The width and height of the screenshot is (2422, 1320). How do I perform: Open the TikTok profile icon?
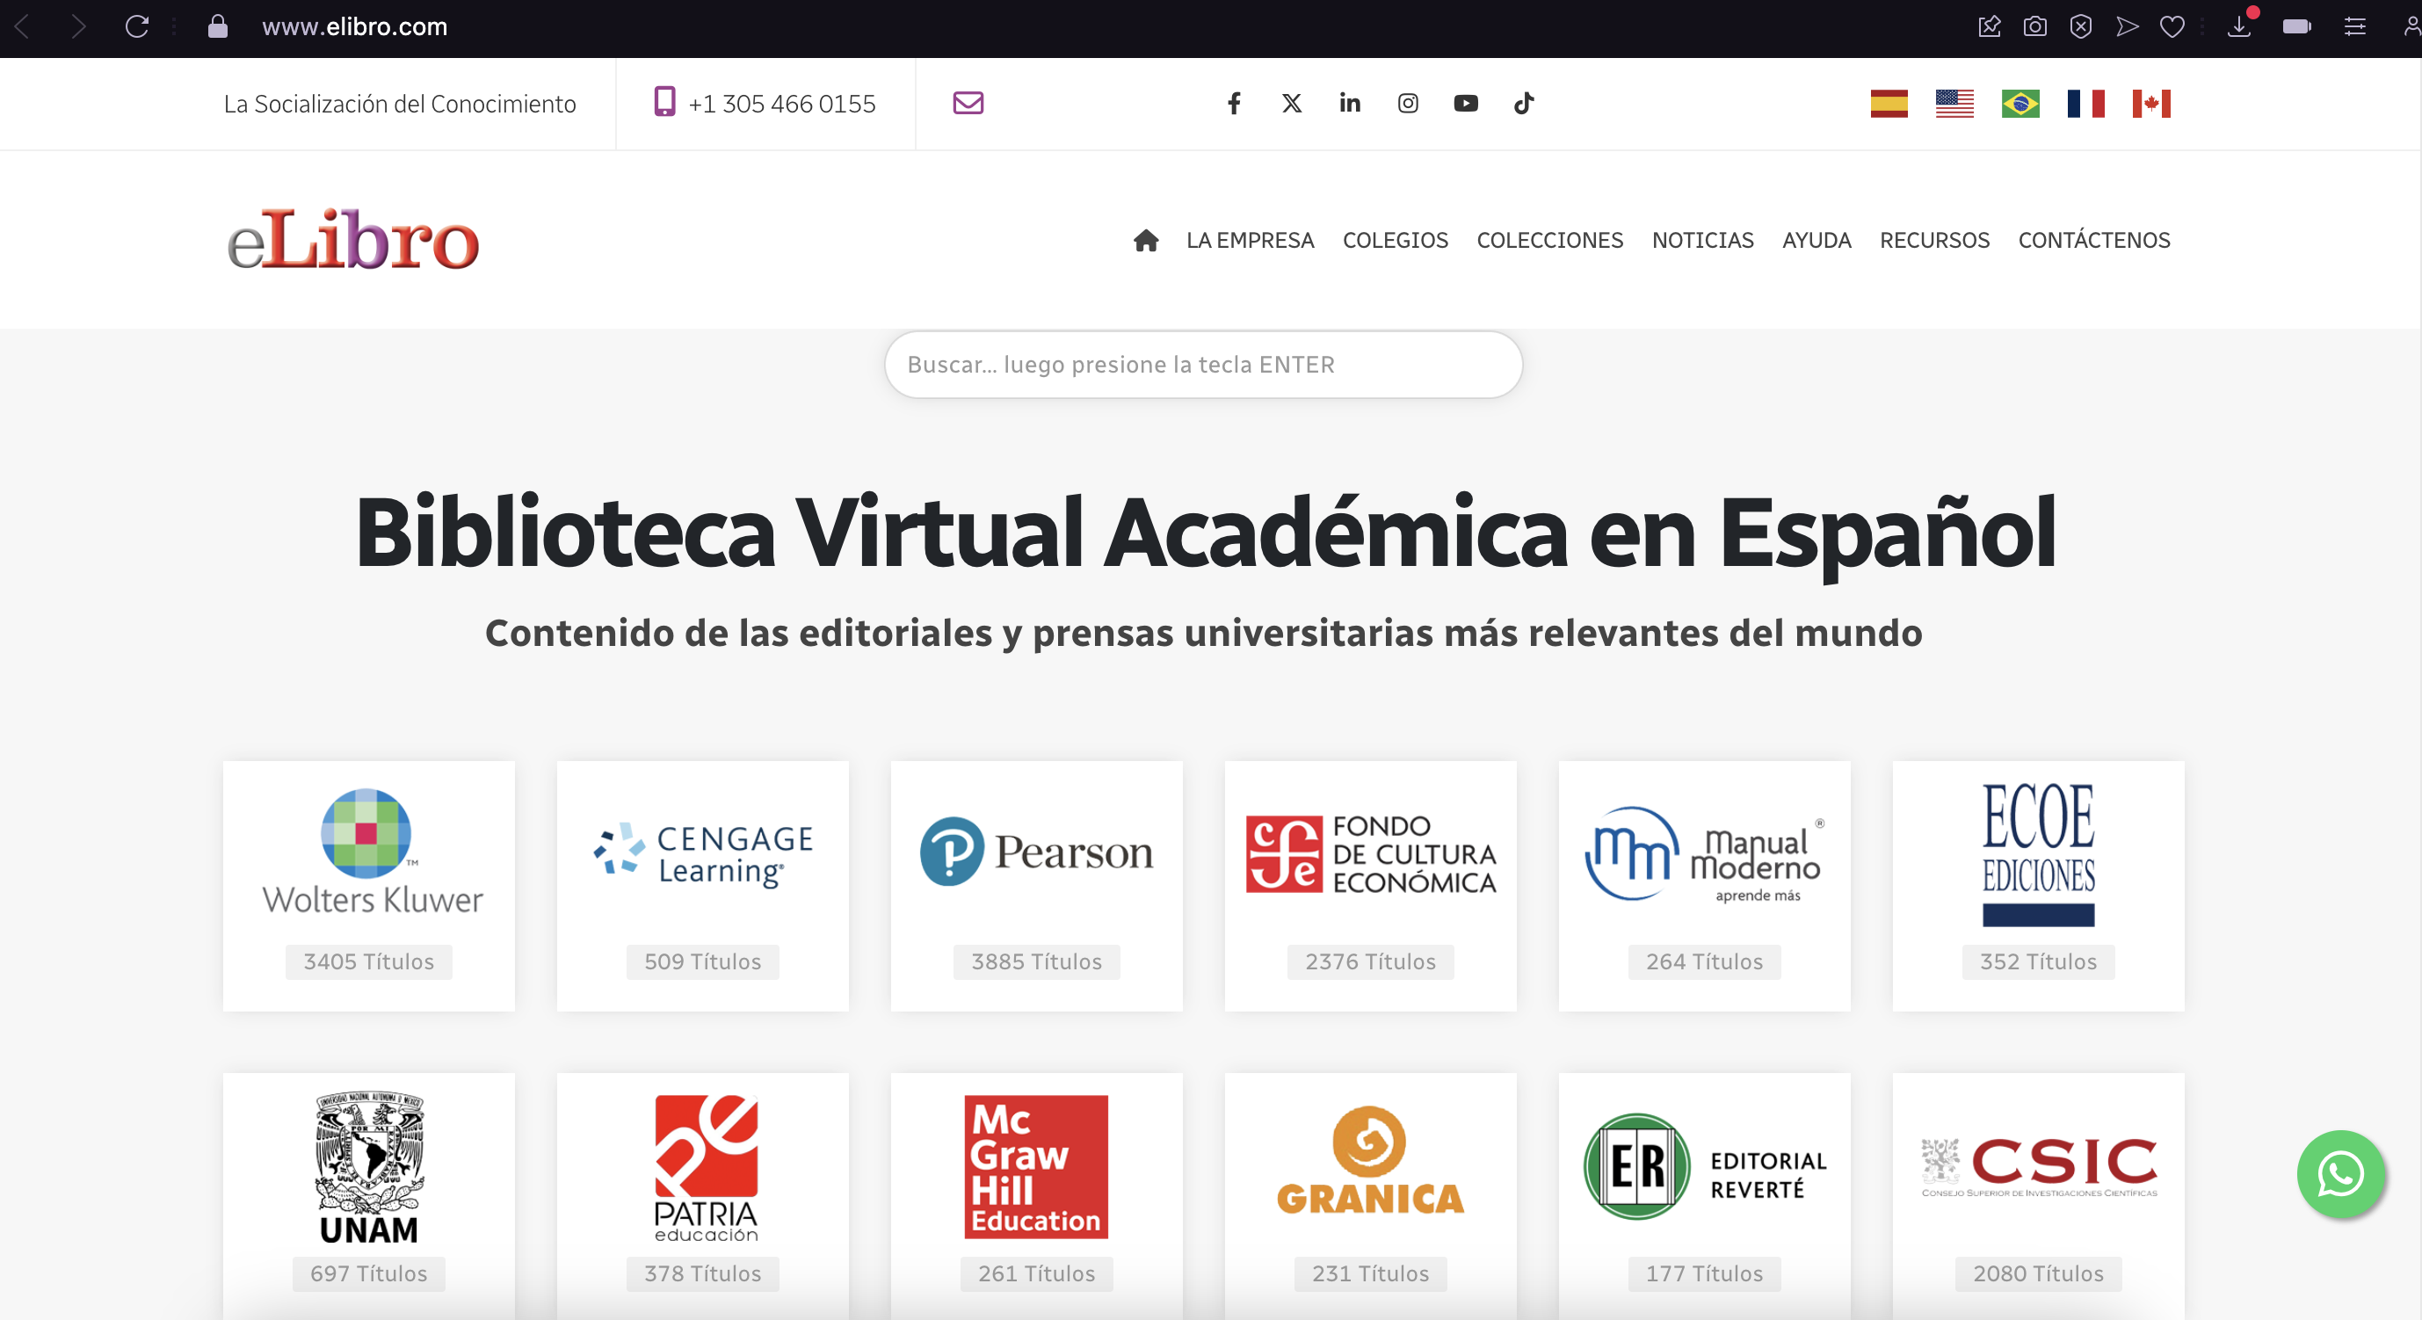(x=1524, y=104)
